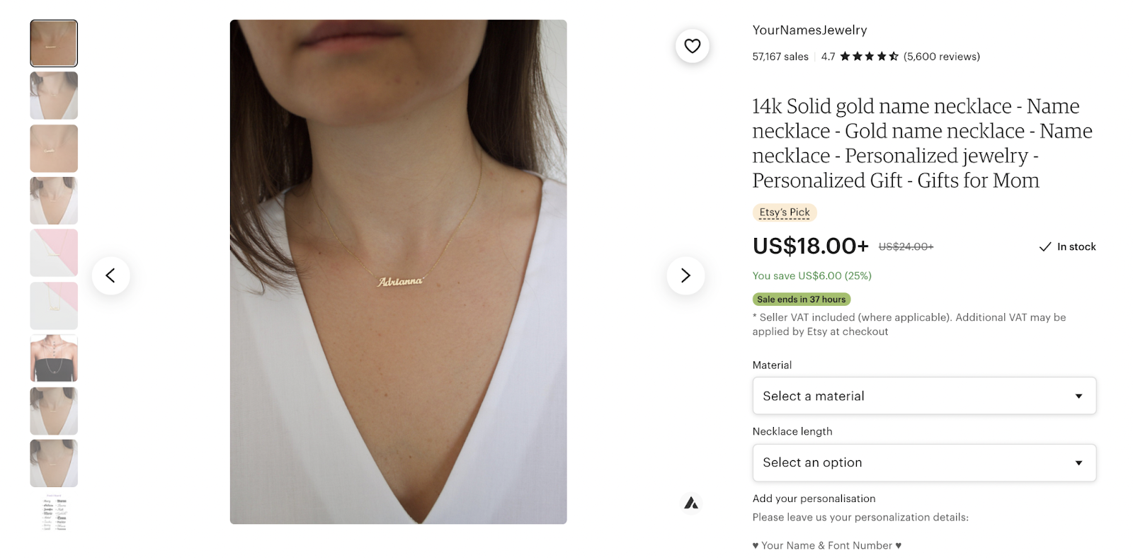The image size is (1133, 558).
Task: Click the Sale ends in 37 hours badge
Action: (x=801, y=300)
